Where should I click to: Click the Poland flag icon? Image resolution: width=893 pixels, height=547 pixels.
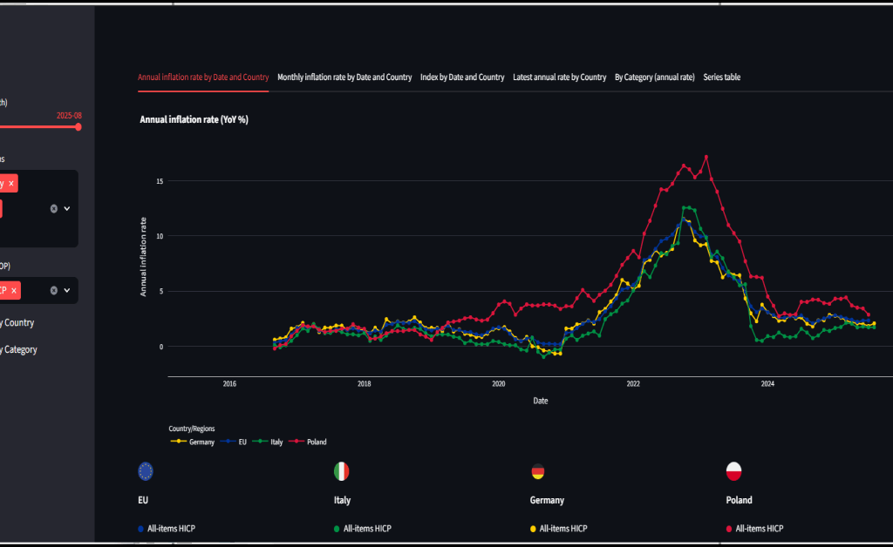[x=735, y=471]
